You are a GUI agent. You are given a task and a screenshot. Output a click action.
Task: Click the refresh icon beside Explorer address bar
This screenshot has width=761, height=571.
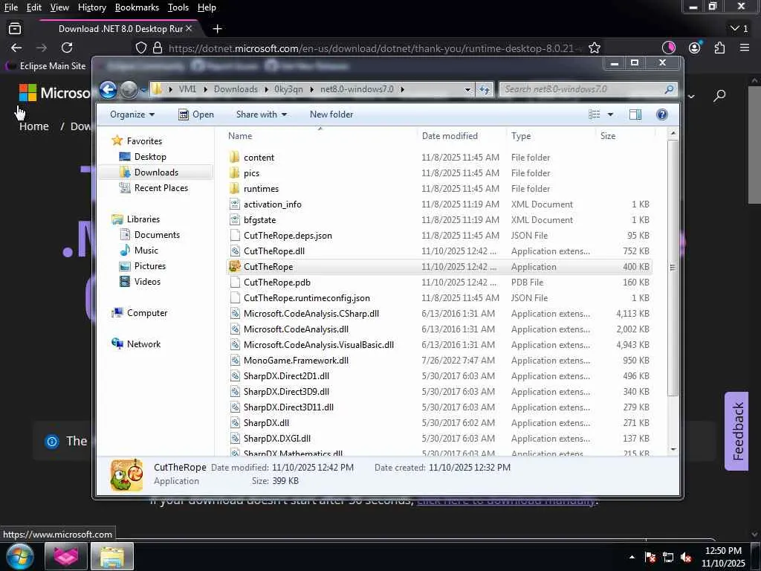click(485, 89)
